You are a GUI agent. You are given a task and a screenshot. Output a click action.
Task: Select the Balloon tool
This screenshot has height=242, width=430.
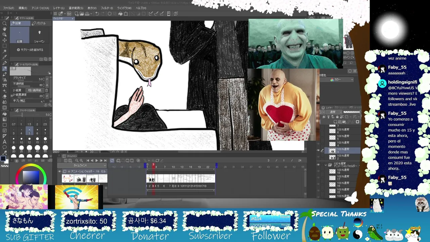tap(5, 147)
